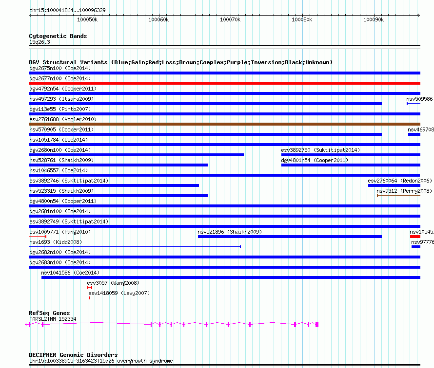Open esv3892750 (Suktitipat2014) variant
Viewport: 434px width, 368px height.
[320, 150]
